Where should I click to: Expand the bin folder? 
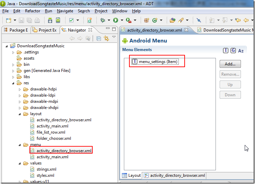13,65
